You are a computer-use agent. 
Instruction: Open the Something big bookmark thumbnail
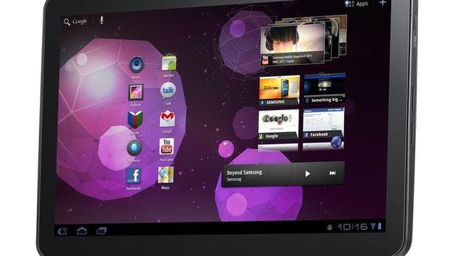324,88
